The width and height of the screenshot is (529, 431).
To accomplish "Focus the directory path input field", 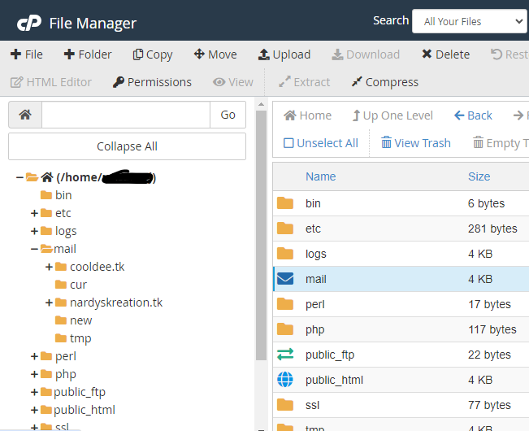I will click(126, 115).
